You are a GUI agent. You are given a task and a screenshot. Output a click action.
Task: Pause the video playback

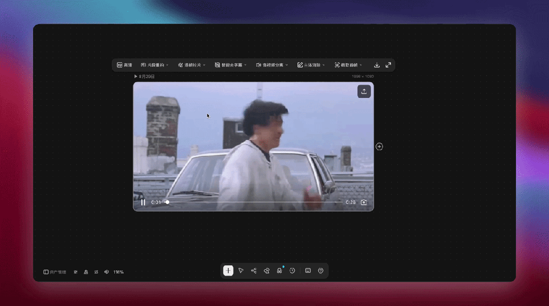coord(143,202)
